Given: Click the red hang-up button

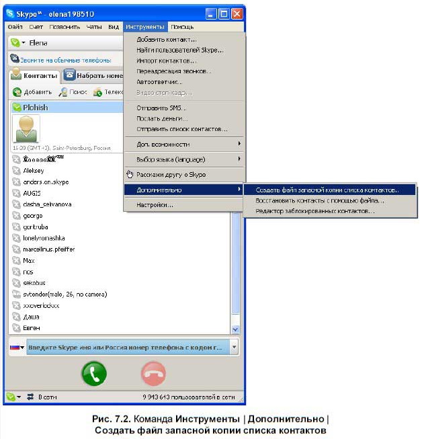Looking at the screenshot, I should coord(154,373).
